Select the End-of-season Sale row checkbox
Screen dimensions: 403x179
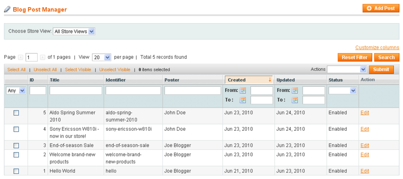pos(16,146)
